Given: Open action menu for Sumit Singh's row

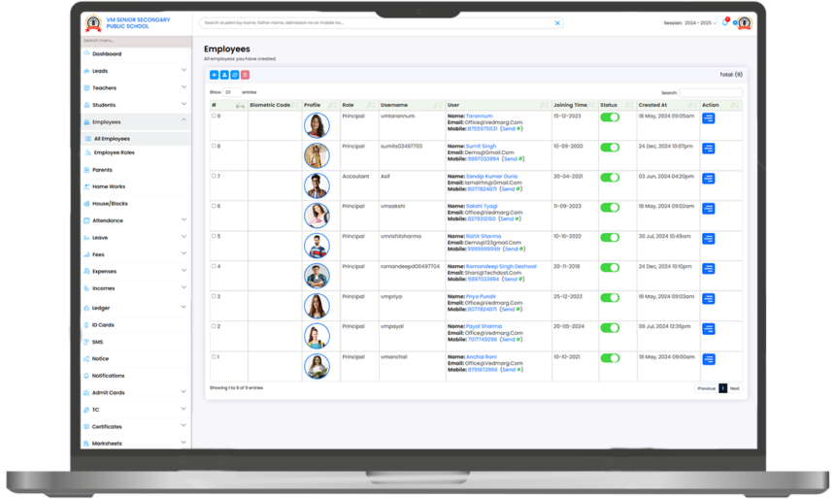Looking at the screenshot, I should [x=708, y=149].
